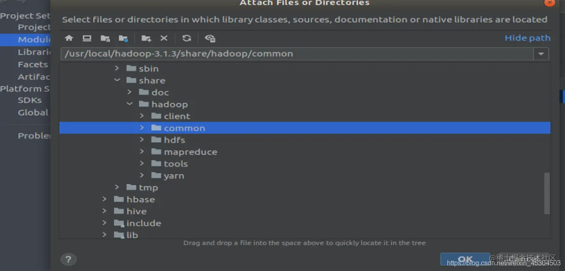Image resolution: width=565 pixels, height=271 pixels.
Task: Open path history dropdown arrow
Action: click(541, 54)
